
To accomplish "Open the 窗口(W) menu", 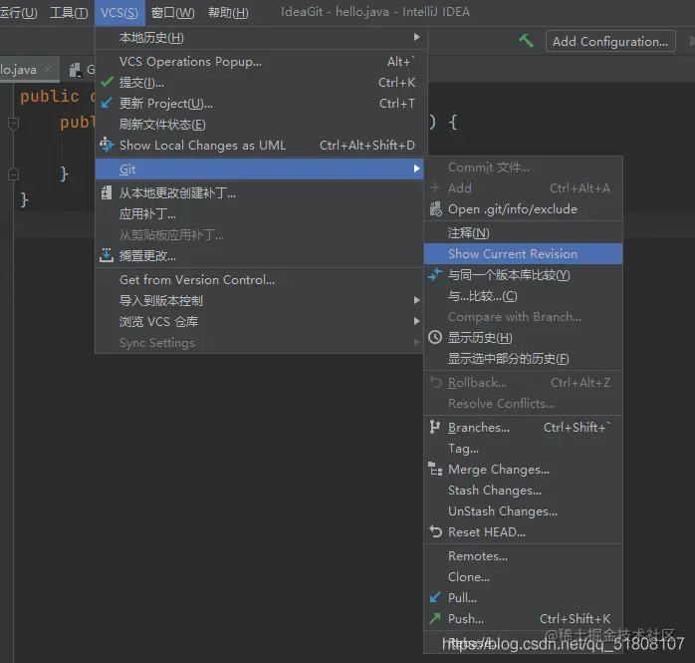I will (x=173, y=12).
